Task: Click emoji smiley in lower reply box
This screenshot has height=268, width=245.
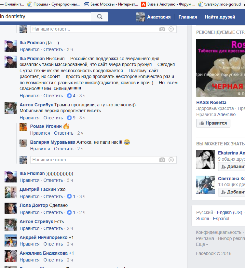Action: tap(171, 160)
